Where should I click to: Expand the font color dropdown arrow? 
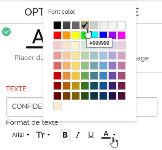pos(114,135)
